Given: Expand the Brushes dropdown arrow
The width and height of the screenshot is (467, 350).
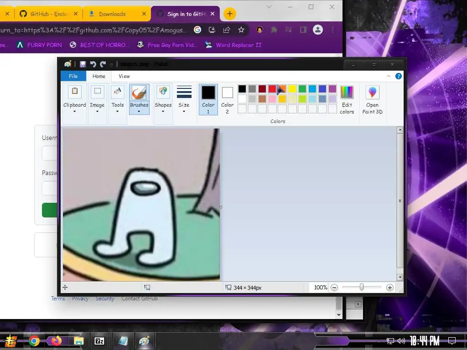Looking at the screenshot, I should click(x=139, y=111).
